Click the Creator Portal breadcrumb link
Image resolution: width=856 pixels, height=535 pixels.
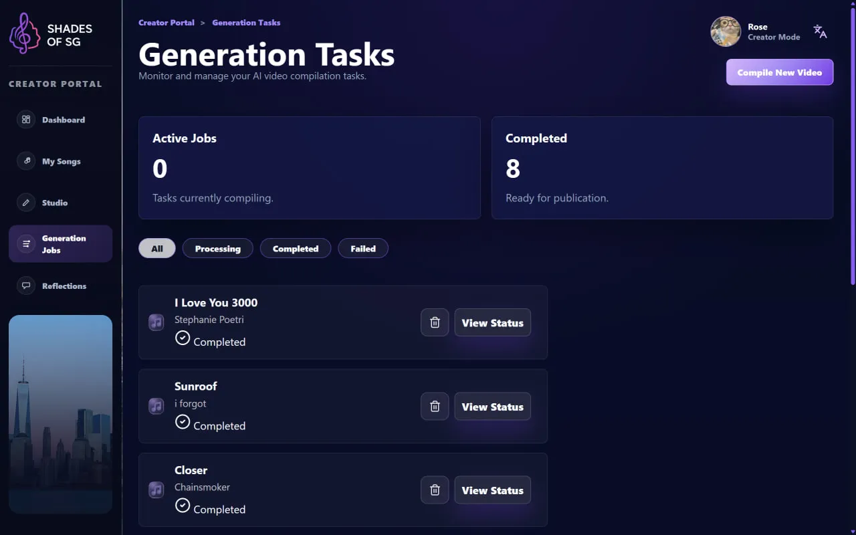click(x=167, y=23)
